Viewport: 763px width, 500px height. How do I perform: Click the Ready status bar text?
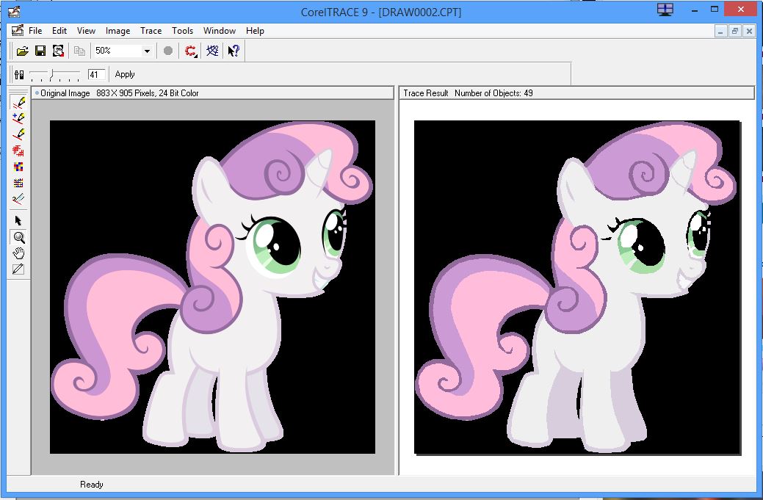[92, 485]
